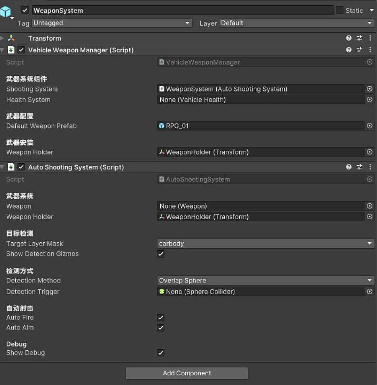This screenshot has height=385, width=377.
Task: Click object picker for Shooting System field
Action: click(369, 89)
